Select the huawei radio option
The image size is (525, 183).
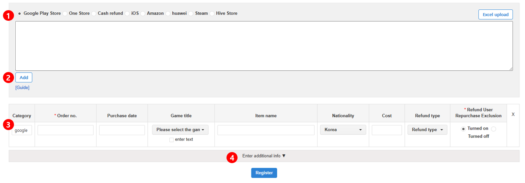(x=168, y=14)
